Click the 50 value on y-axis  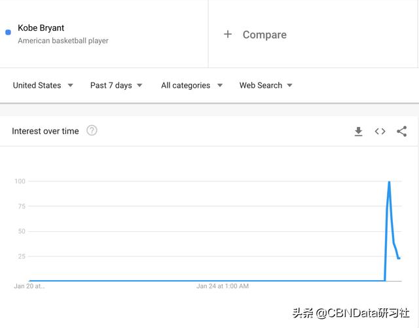tap(20, 231)
